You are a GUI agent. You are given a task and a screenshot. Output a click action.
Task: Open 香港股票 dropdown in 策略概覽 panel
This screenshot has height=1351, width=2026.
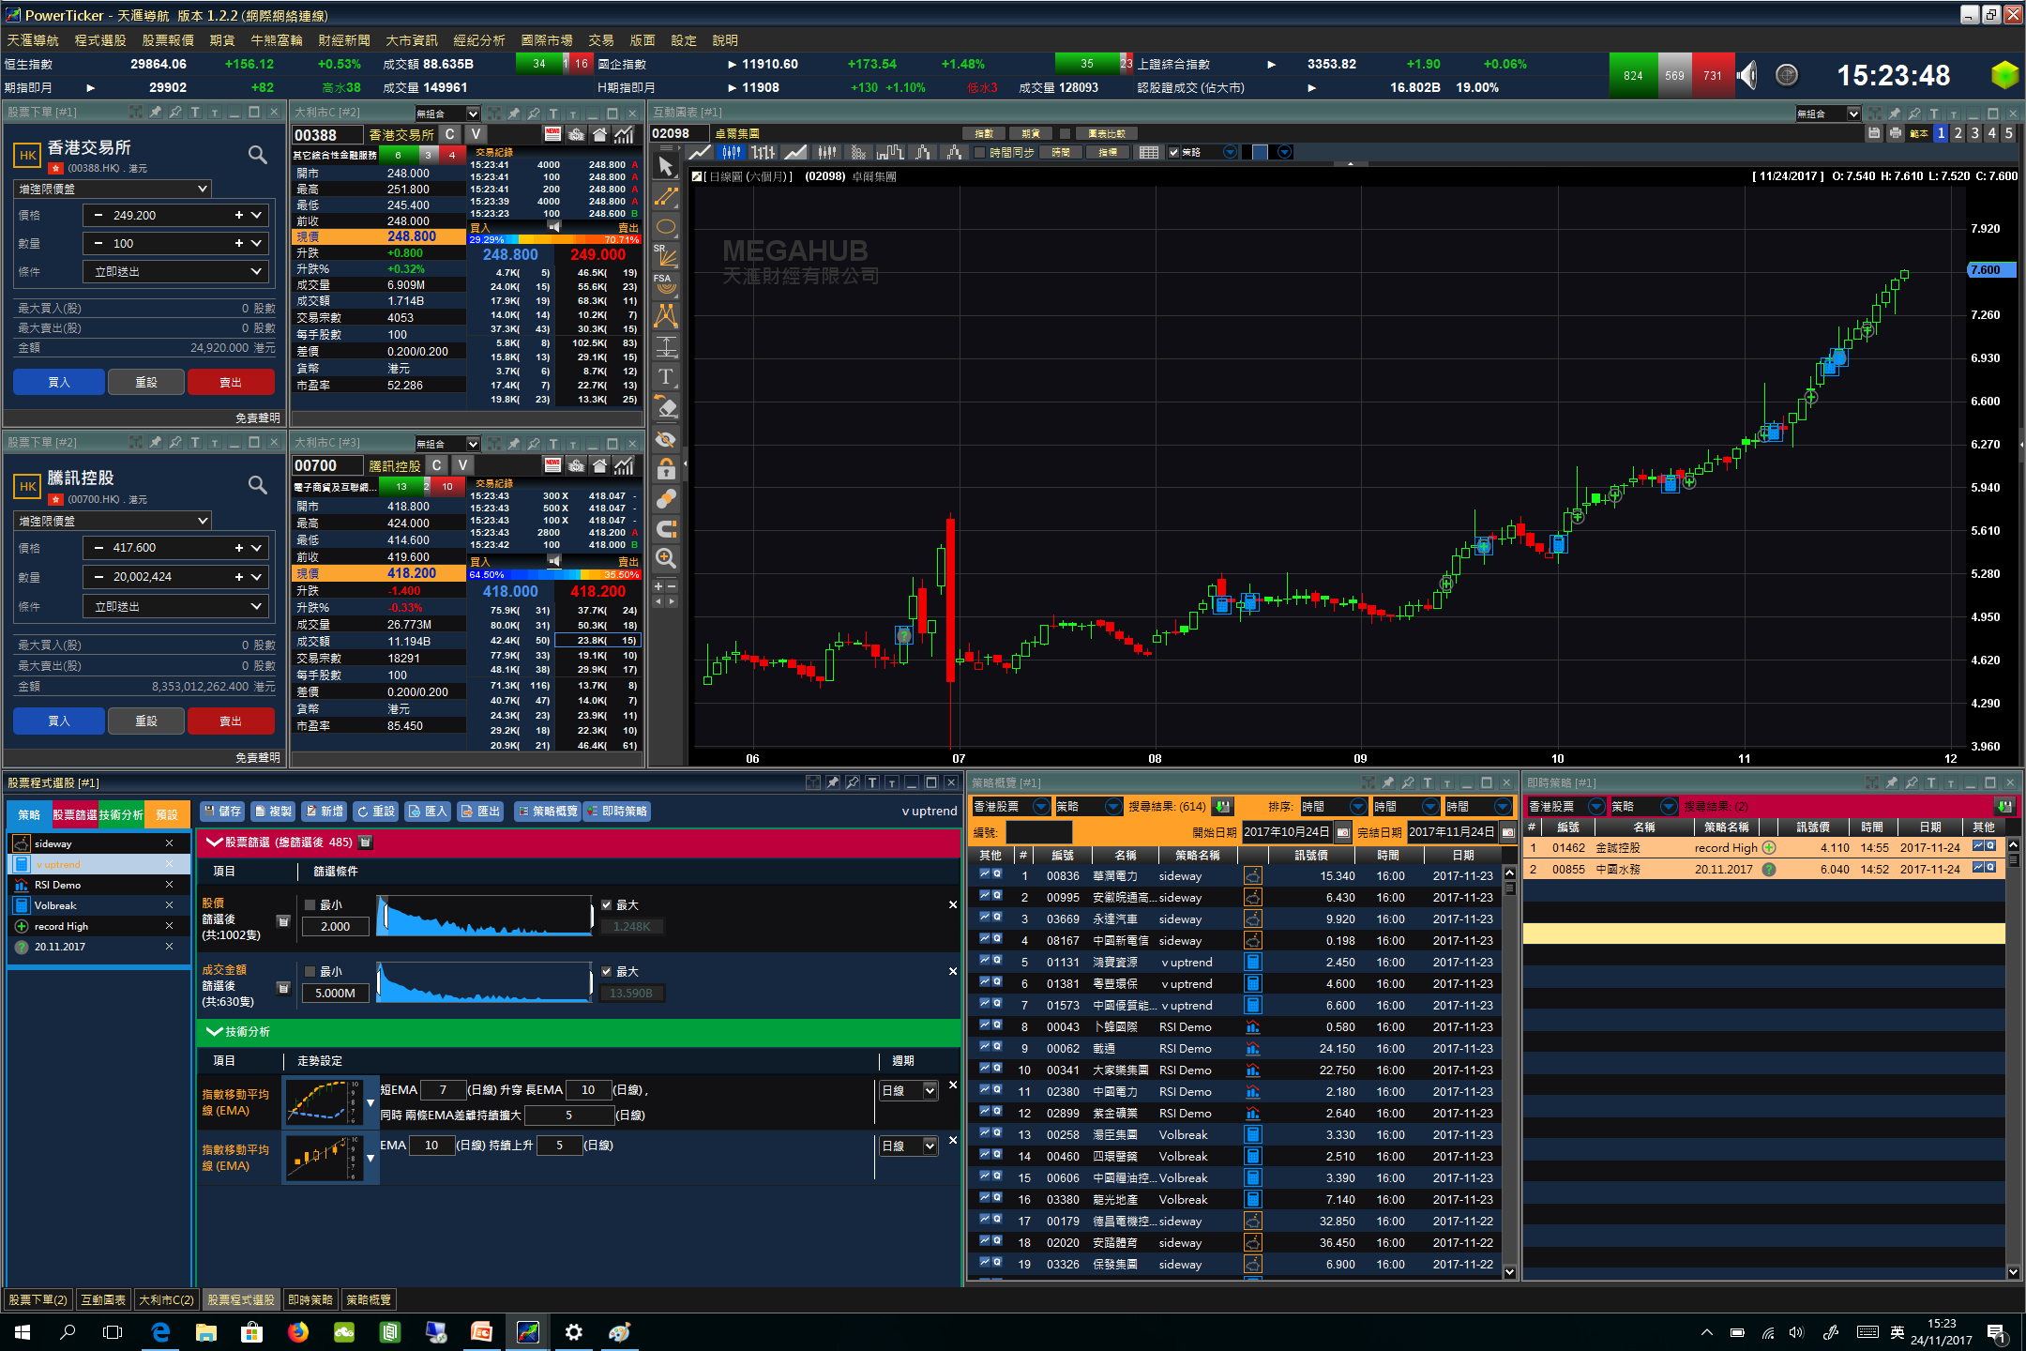(x=1011, y=806)
